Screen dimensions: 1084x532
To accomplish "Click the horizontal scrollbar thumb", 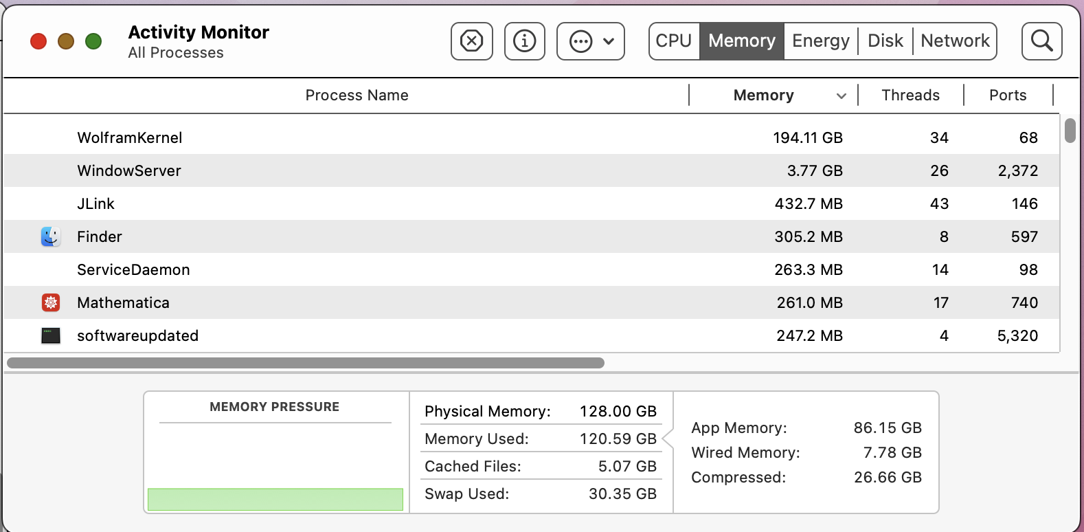I will pos(306,363).
